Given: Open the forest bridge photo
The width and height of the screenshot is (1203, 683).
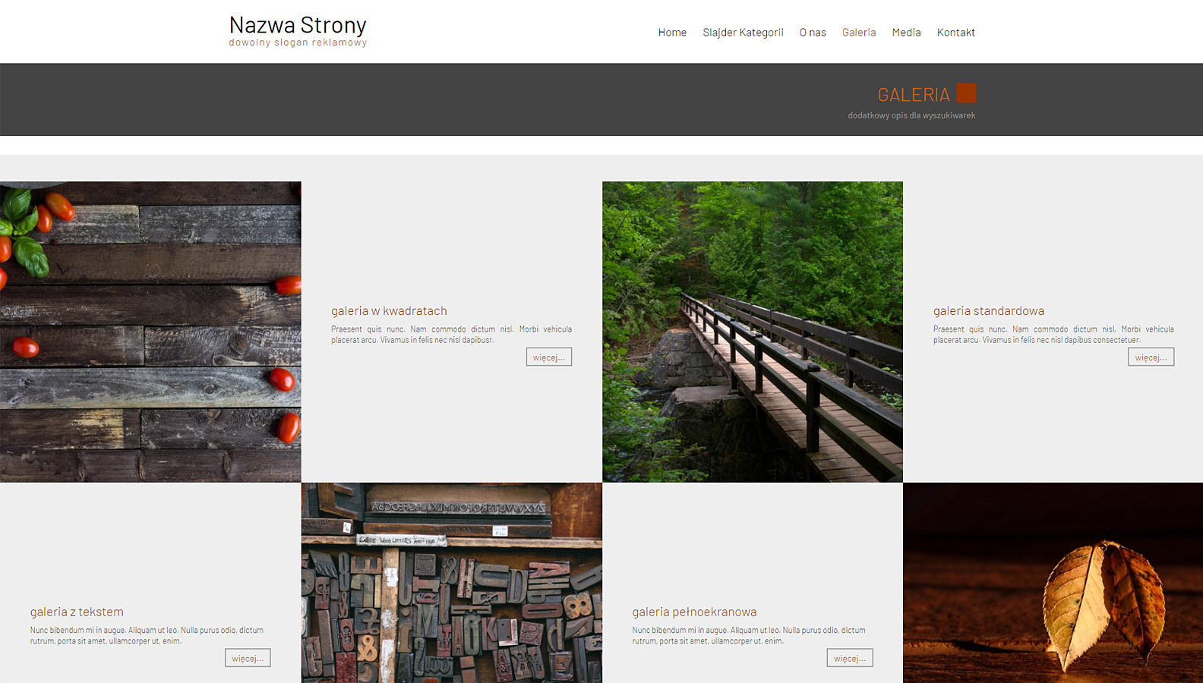Looking at the screenshot, I should click(752, 332).
